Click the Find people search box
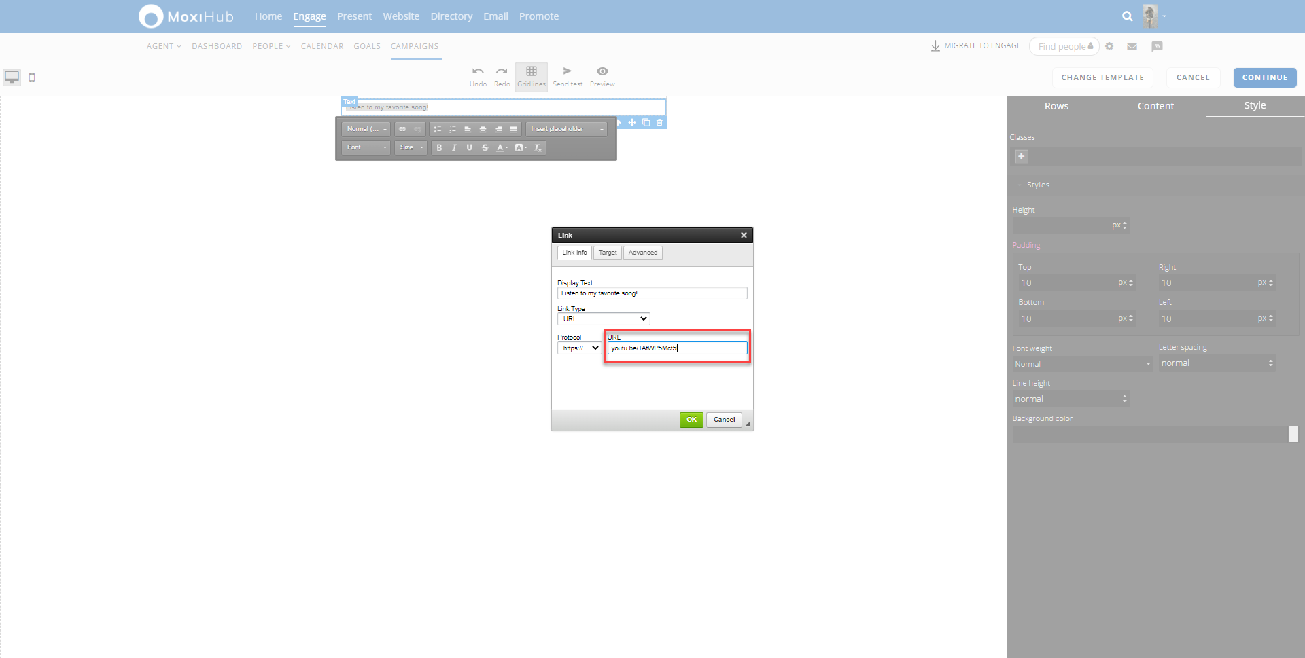Screen dimensions: 1305x658 tap(1064, 46)
